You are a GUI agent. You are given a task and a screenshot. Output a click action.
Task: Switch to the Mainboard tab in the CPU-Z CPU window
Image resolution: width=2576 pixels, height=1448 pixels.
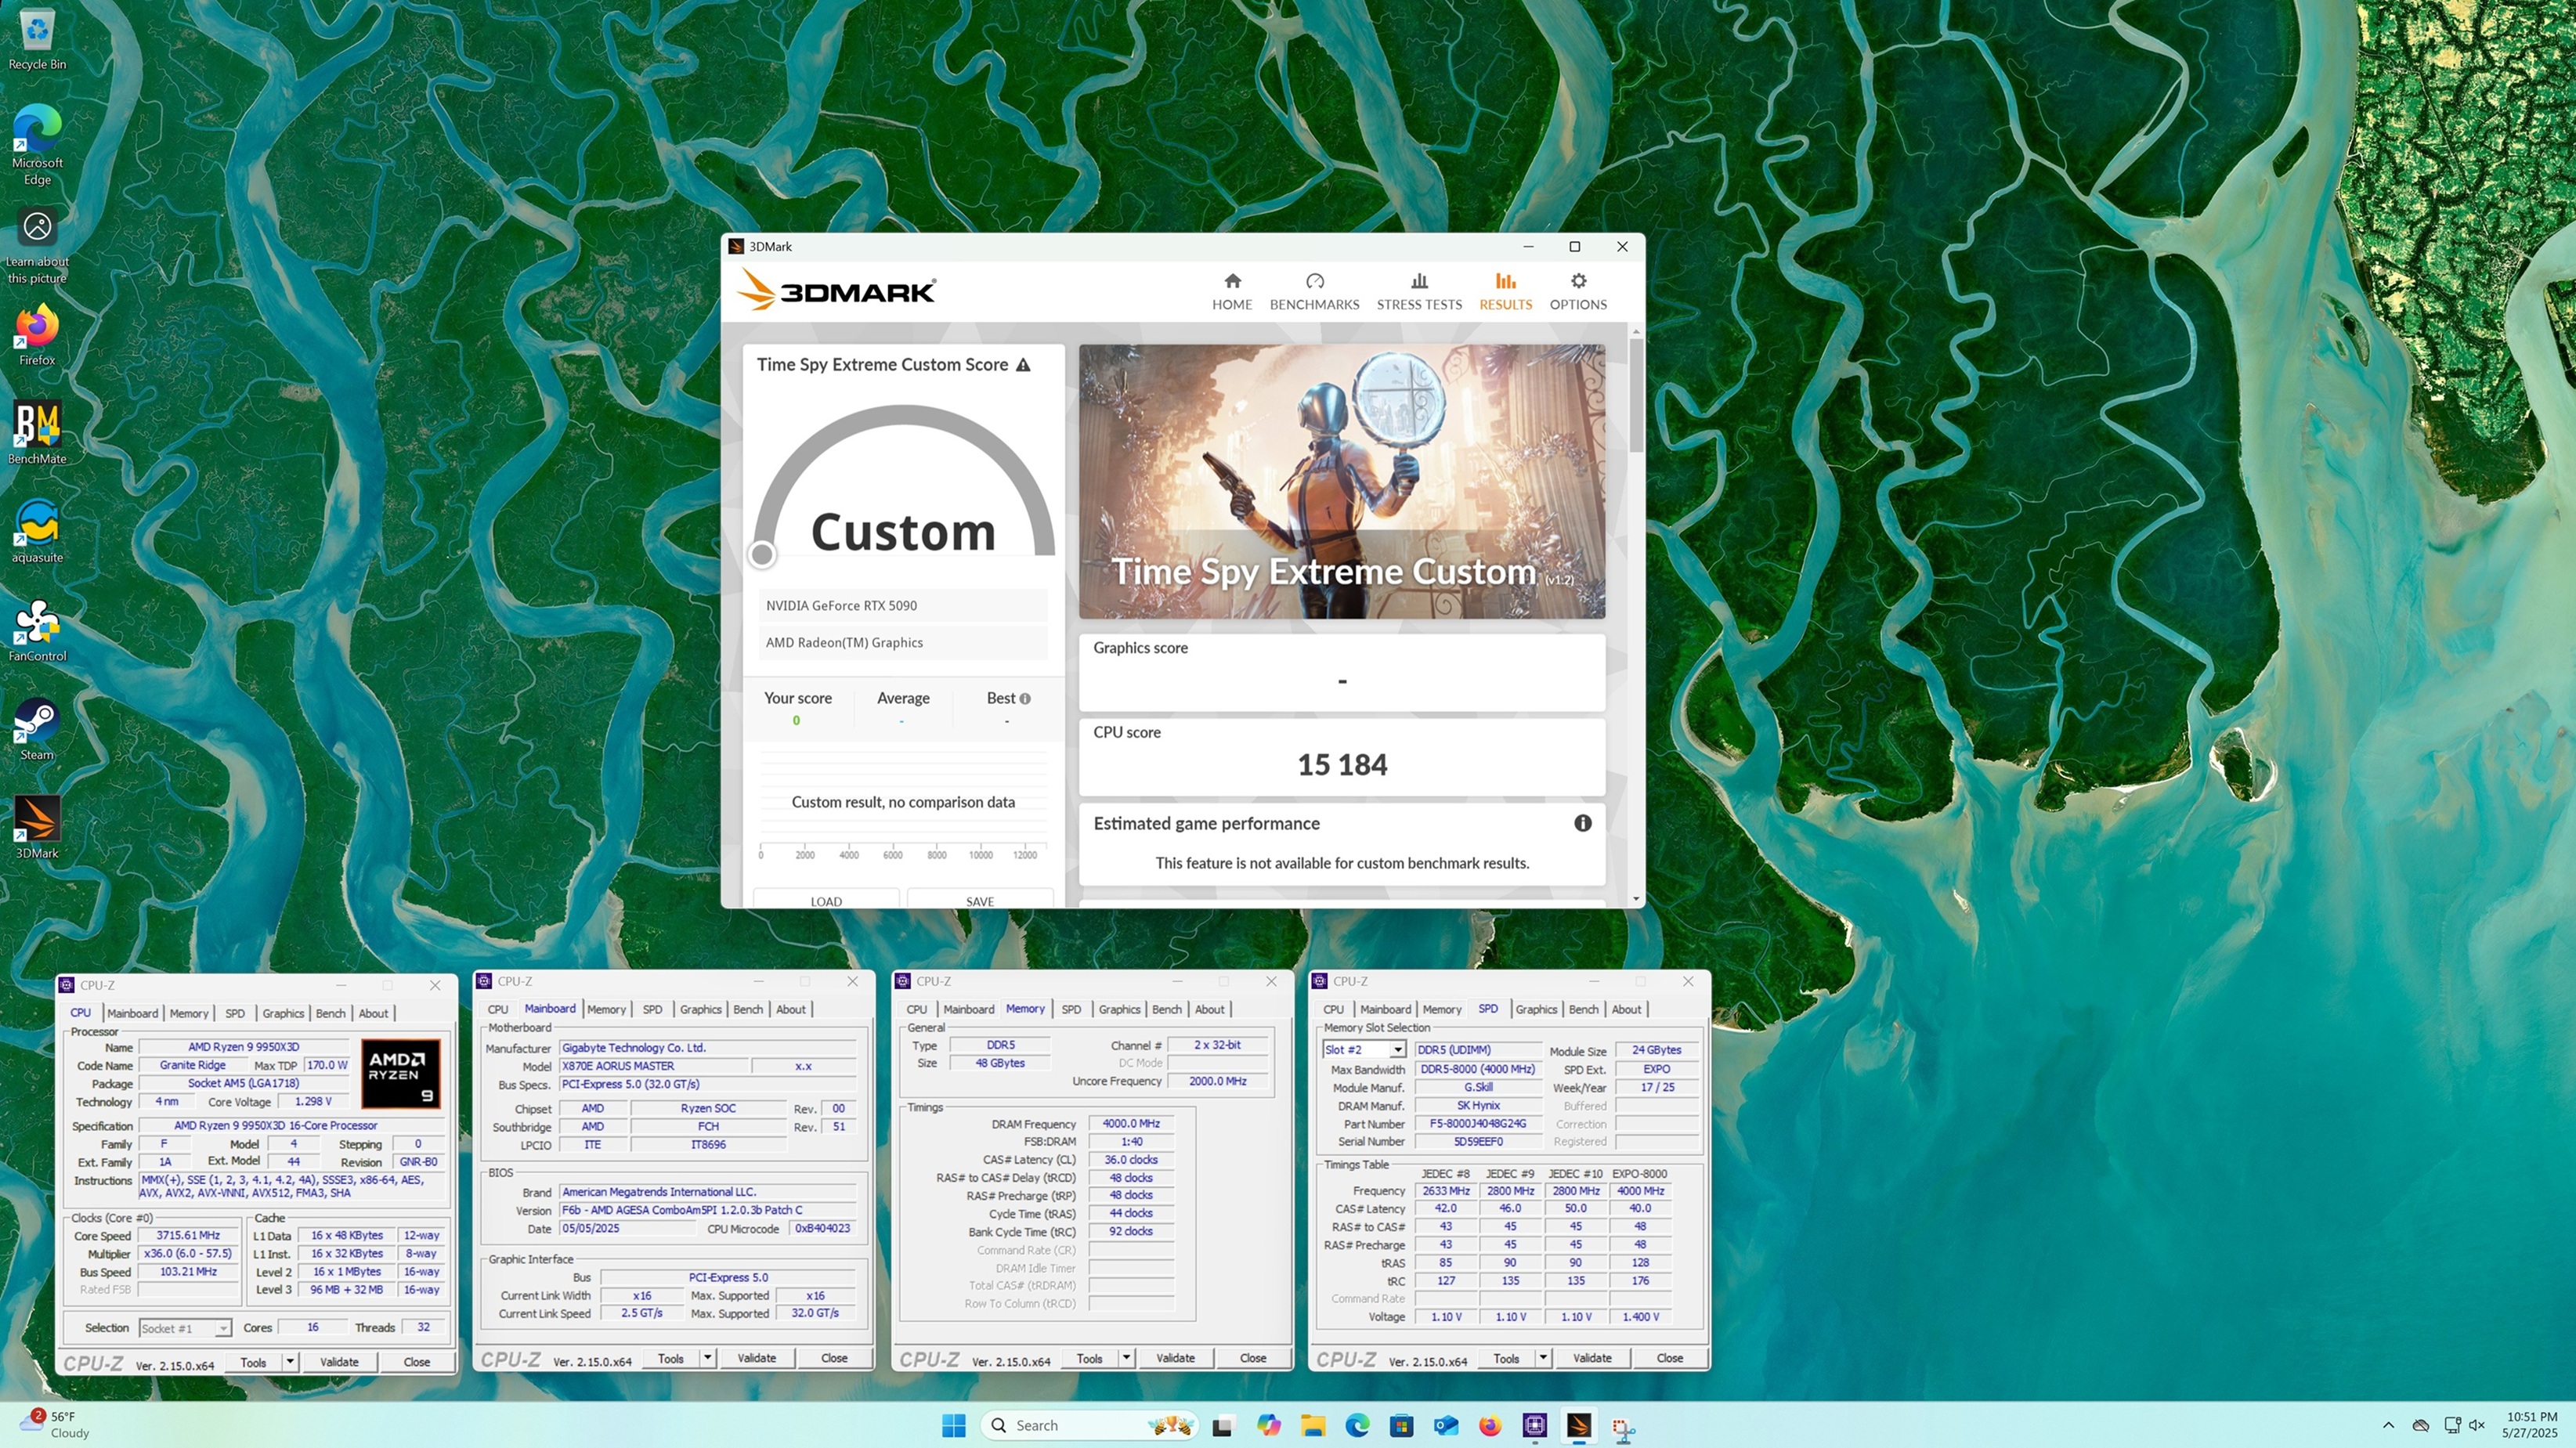[x=132, y=1013]
